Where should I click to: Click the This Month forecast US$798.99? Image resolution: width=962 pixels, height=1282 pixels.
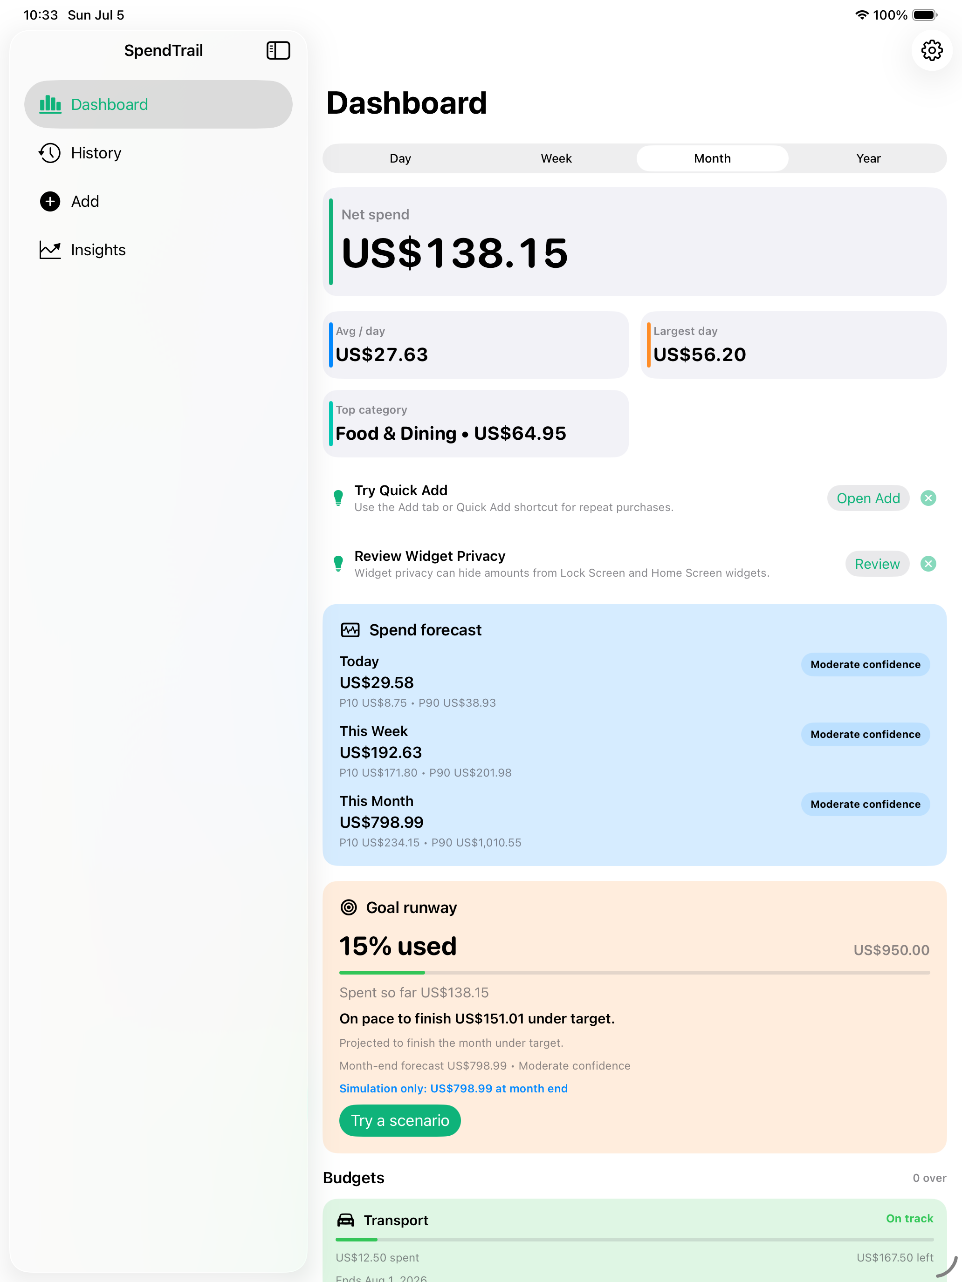[382, 822]
